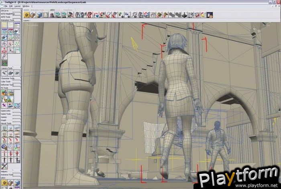This screenshot has width=281, height=189.
Task: Click the dark picture icon ending the toolbar
Action: point(210,15)
